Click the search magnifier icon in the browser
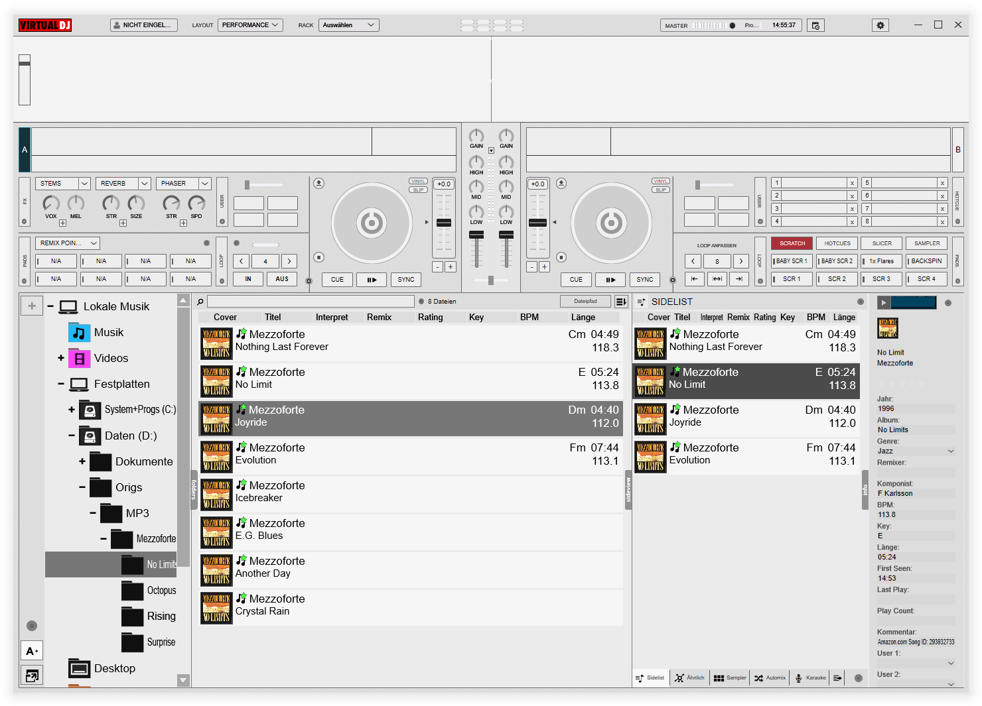The image size is (982, 706). click(x=200, y=302)
